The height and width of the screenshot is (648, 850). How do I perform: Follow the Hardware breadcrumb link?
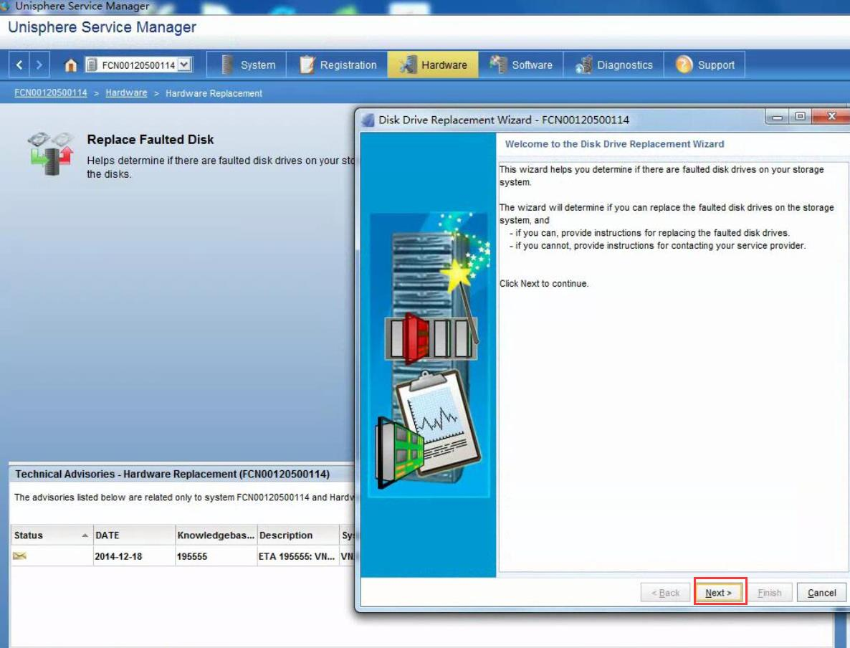(x=126, y=92)
